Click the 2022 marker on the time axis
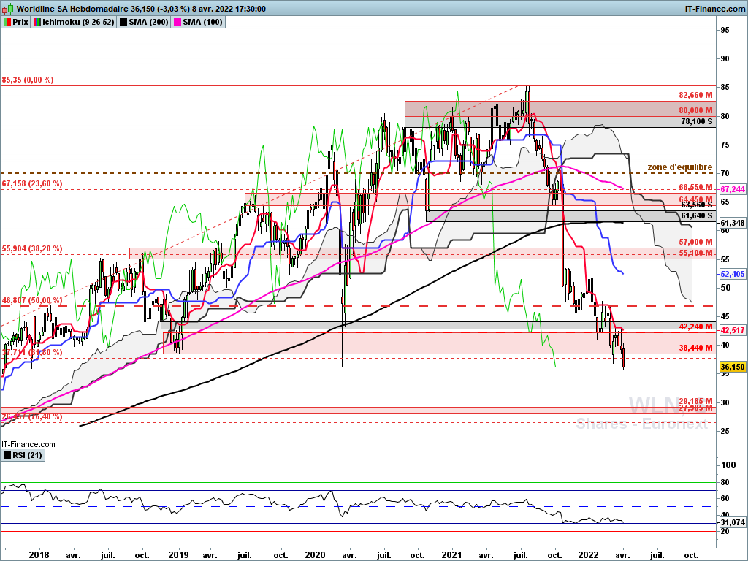 (588, 555)
